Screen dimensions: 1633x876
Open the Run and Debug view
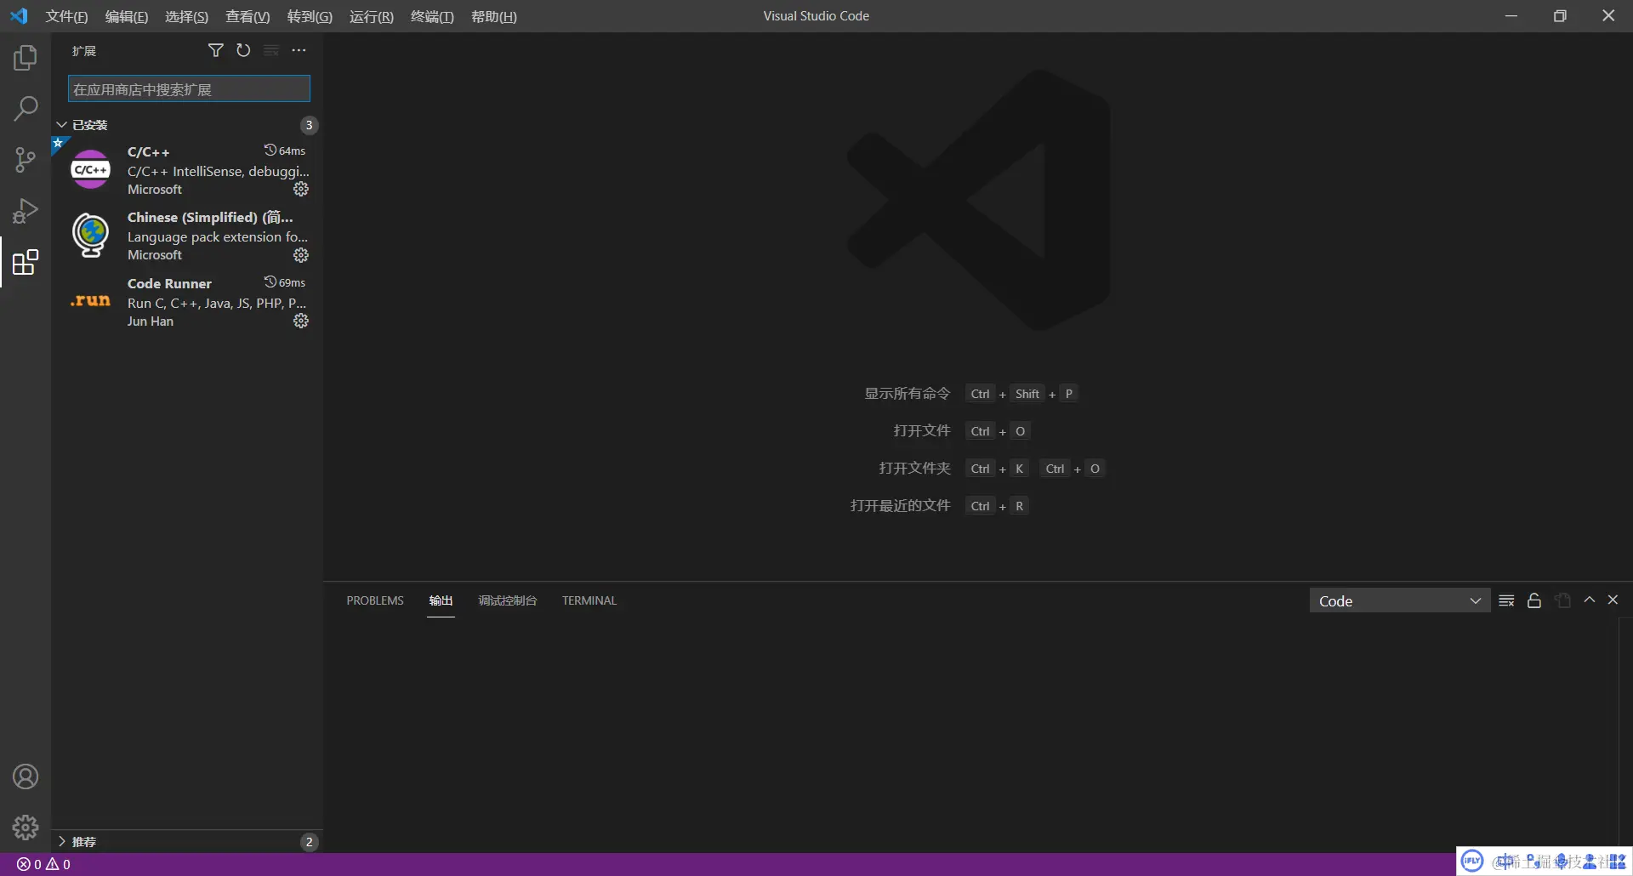tap(26, 211)
